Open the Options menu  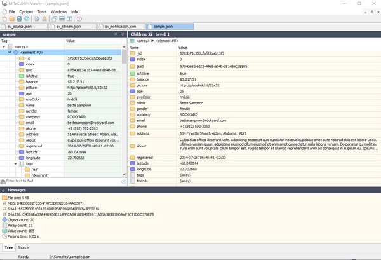pyautogui.click(x=26, y=11)
